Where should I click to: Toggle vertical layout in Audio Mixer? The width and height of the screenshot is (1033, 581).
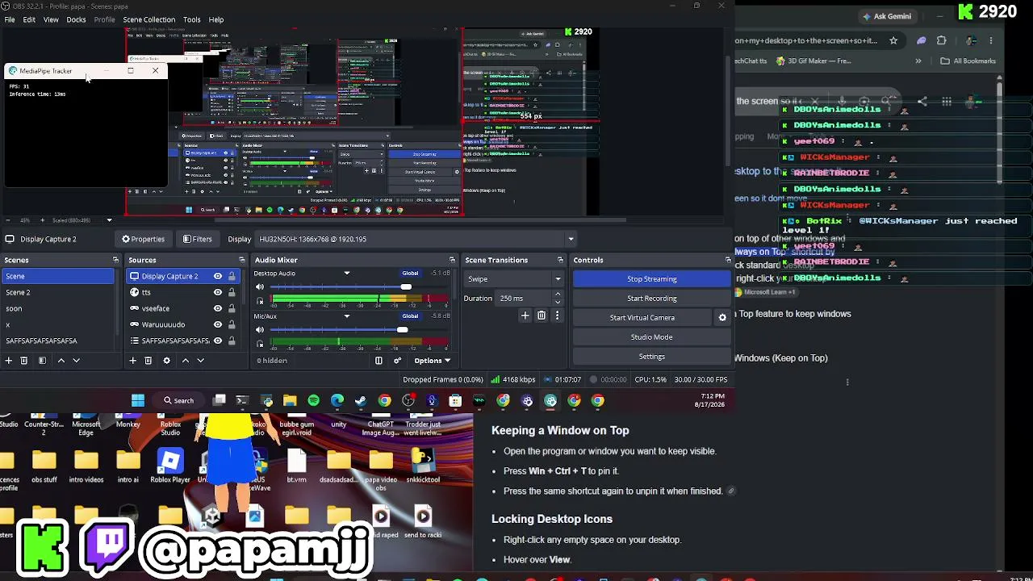click(378, 361)
